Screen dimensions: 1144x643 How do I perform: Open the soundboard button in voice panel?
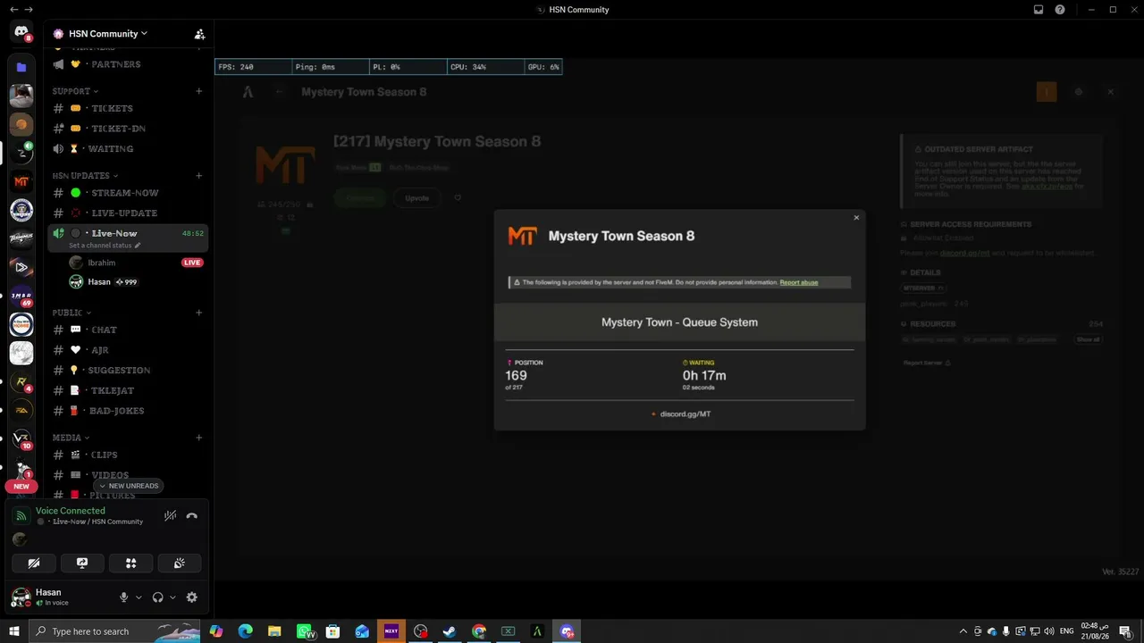click(x=179, y=563)
